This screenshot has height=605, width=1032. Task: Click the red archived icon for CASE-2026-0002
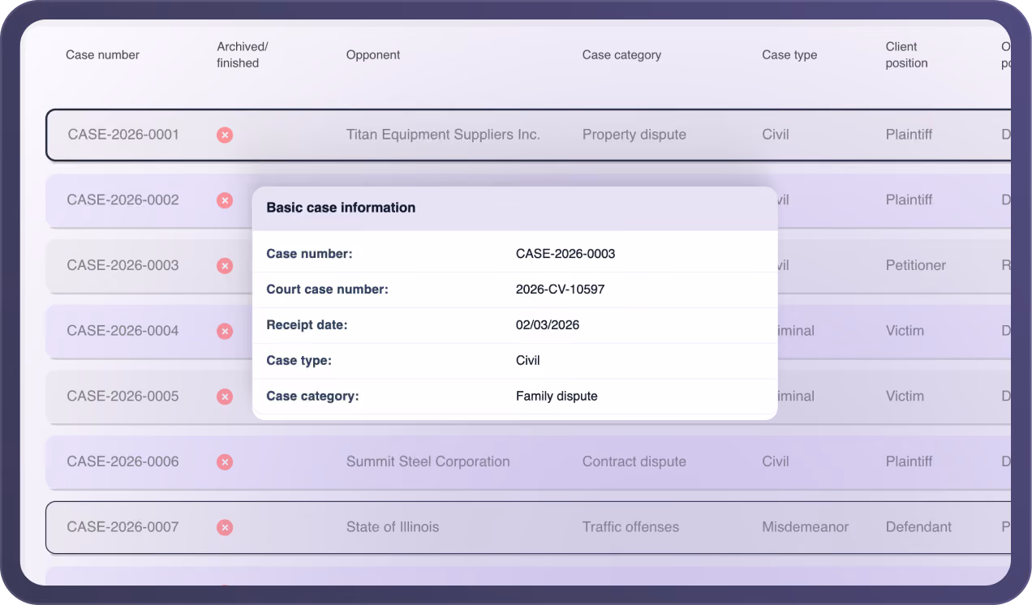point(225,200)
